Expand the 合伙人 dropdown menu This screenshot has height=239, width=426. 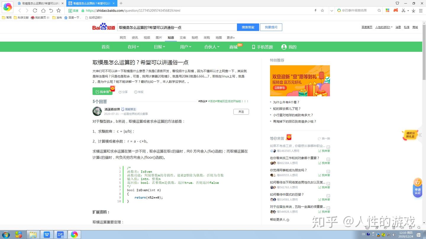point(211,47)
